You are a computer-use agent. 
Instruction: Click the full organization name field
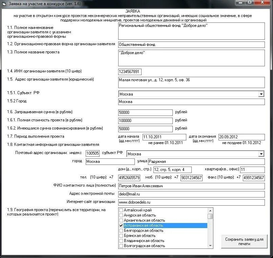(x=191, y=31)
